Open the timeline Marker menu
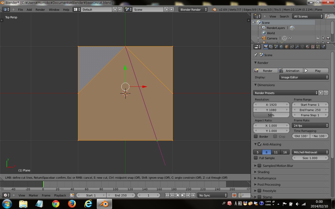Image resolution: width=335 pixels, height=209 pixels. click(33, 195)
